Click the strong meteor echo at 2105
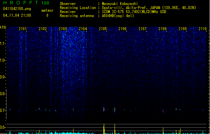Screen dimensions: 210x134 104,109
